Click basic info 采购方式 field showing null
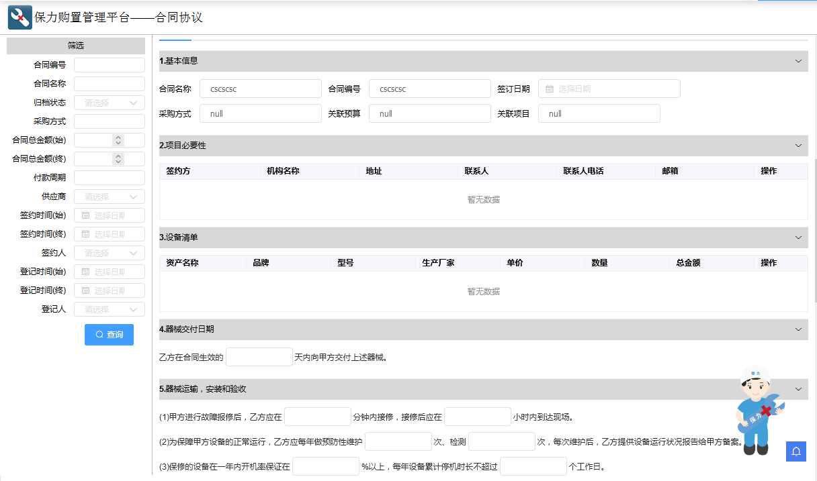This screenshot has height=481, width=817. click(x=261, y=113)
